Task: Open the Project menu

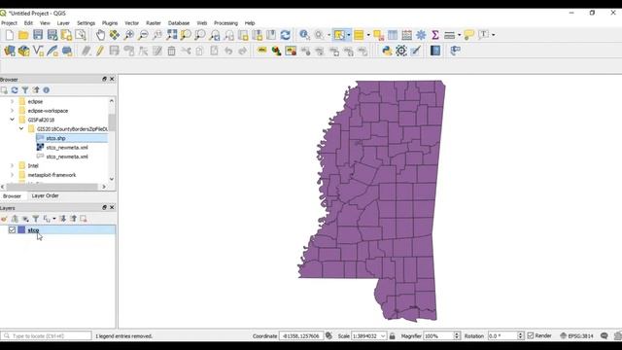Action: tap(9, 23)
